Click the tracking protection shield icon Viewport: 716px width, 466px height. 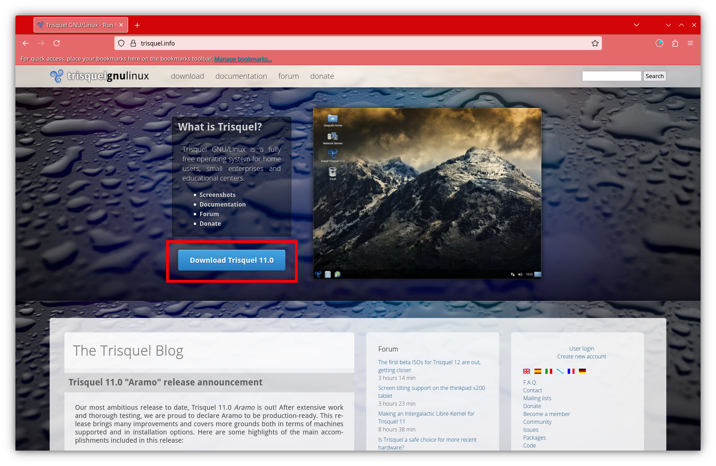pyautogui.click(x=121, y=43)
